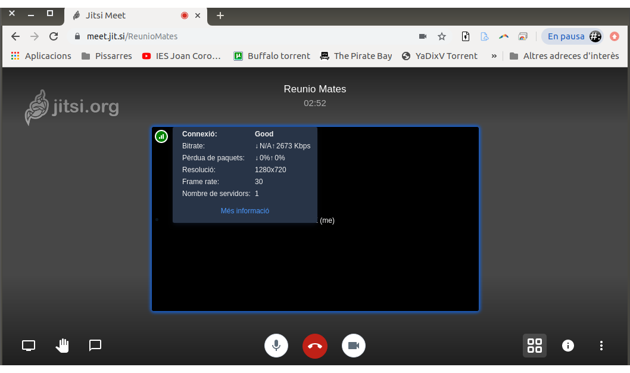This screenshot has height=373, width=630.
Task: Click the Més informació link
Action: pyautogui.click(x=245, y=211)
